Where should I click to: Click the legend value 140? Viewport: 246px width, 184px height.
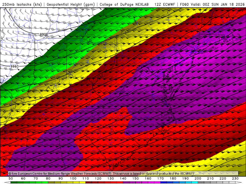coord(123,178)
